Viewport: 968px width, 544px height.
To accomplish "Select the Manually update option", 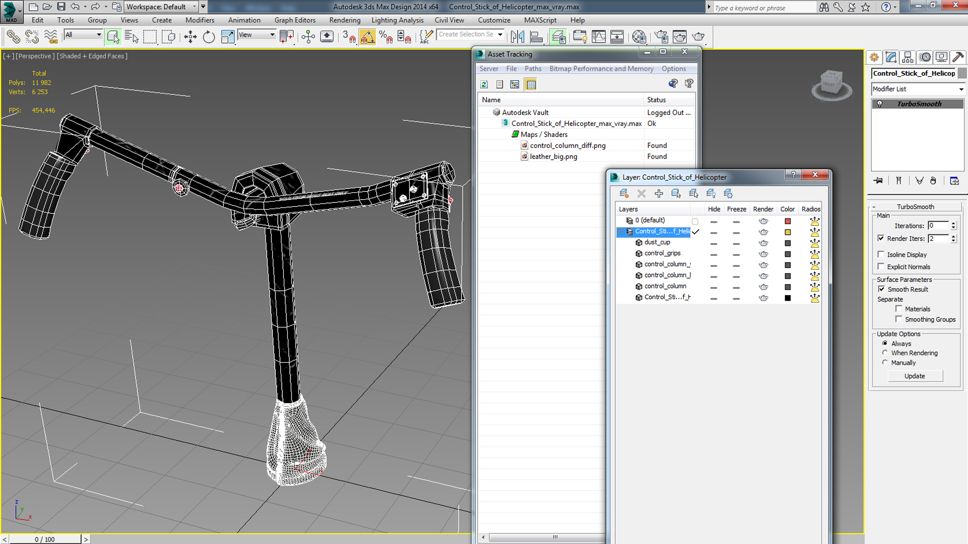I will tap(885, 362).
